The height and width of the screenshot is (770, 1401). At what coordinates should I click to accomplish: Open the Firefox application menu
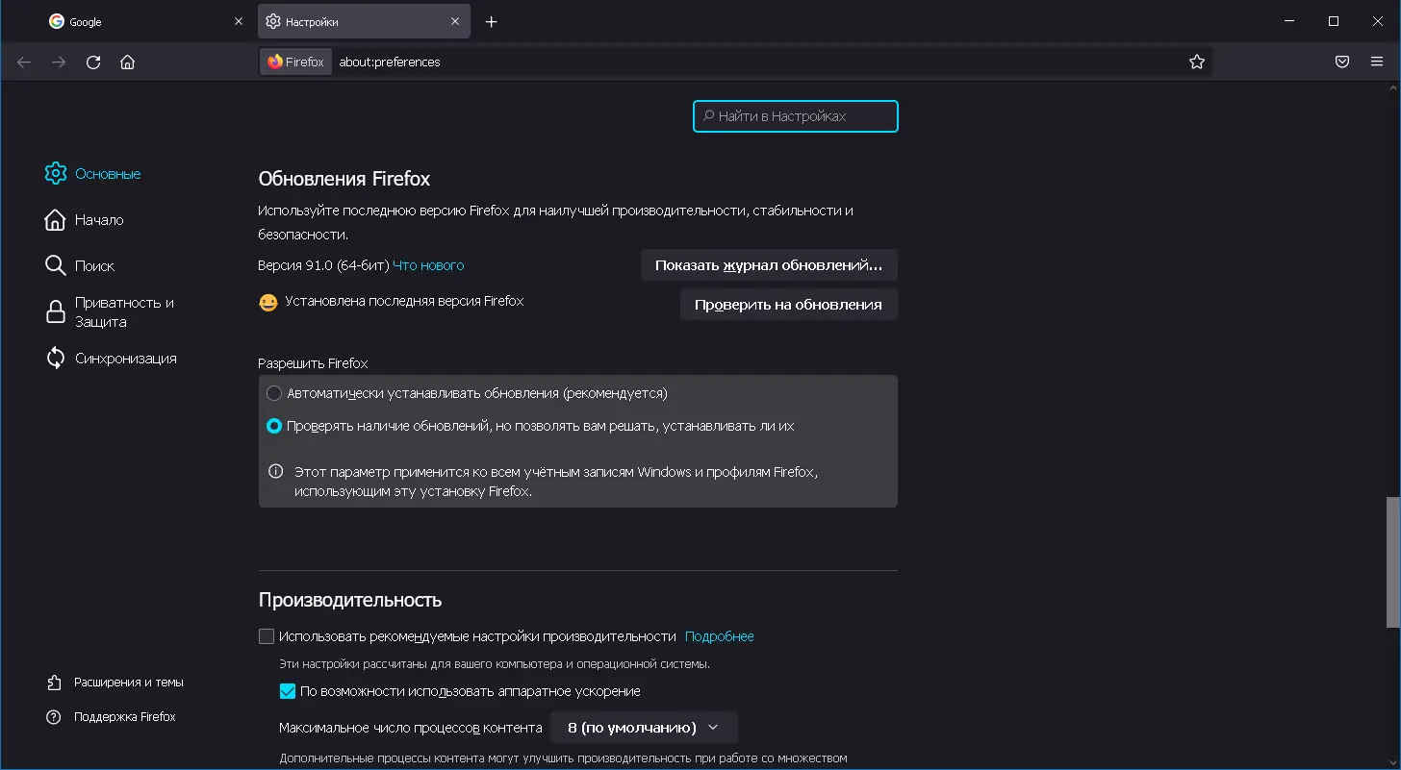click(1376, 62)
